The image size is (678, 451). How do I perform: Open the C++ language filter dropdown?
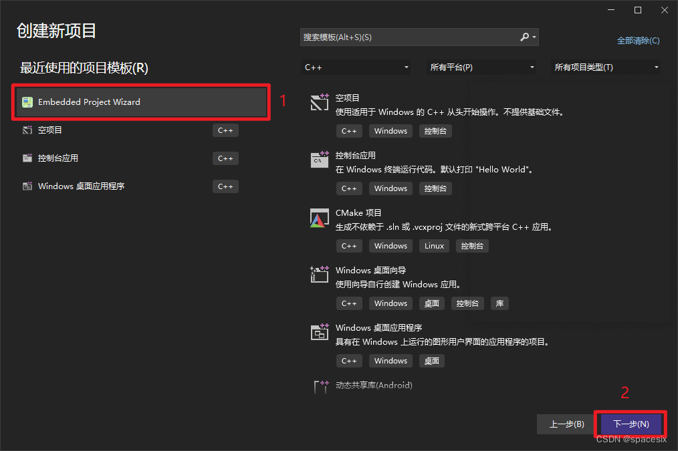(x=356, y=67)
